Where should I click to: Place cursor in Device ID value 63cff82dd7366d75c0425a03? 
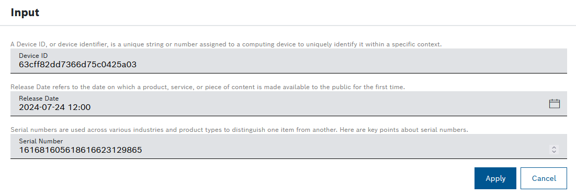[77, 65]
